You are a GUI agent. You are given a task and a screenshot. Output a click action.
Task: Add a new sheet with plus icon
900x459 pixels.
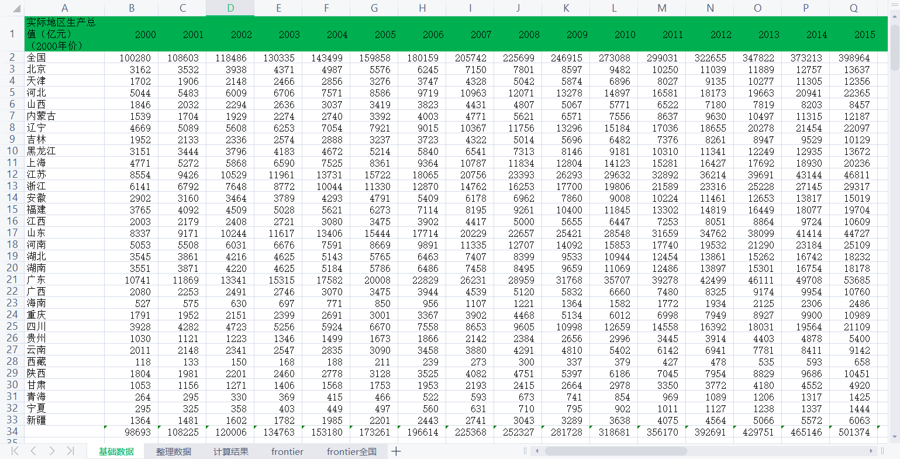[x=396, y=451]
